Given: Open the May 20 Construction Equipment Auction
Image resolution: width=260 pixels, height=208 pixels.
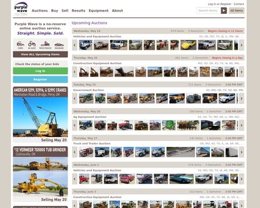Looking at the screenshot, I should coord(97,63).
